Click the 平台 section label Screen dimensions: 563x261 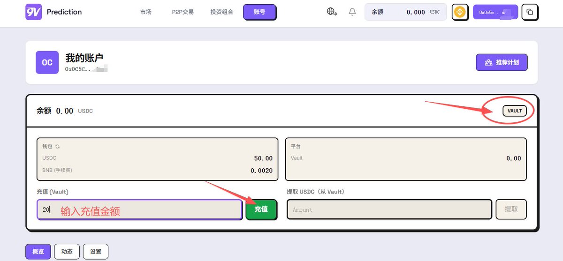coord(296,147)
